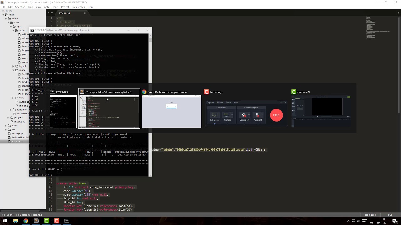
Task: Open red Camtasia Recorder from taskbar
Action: tap(57, 221)
